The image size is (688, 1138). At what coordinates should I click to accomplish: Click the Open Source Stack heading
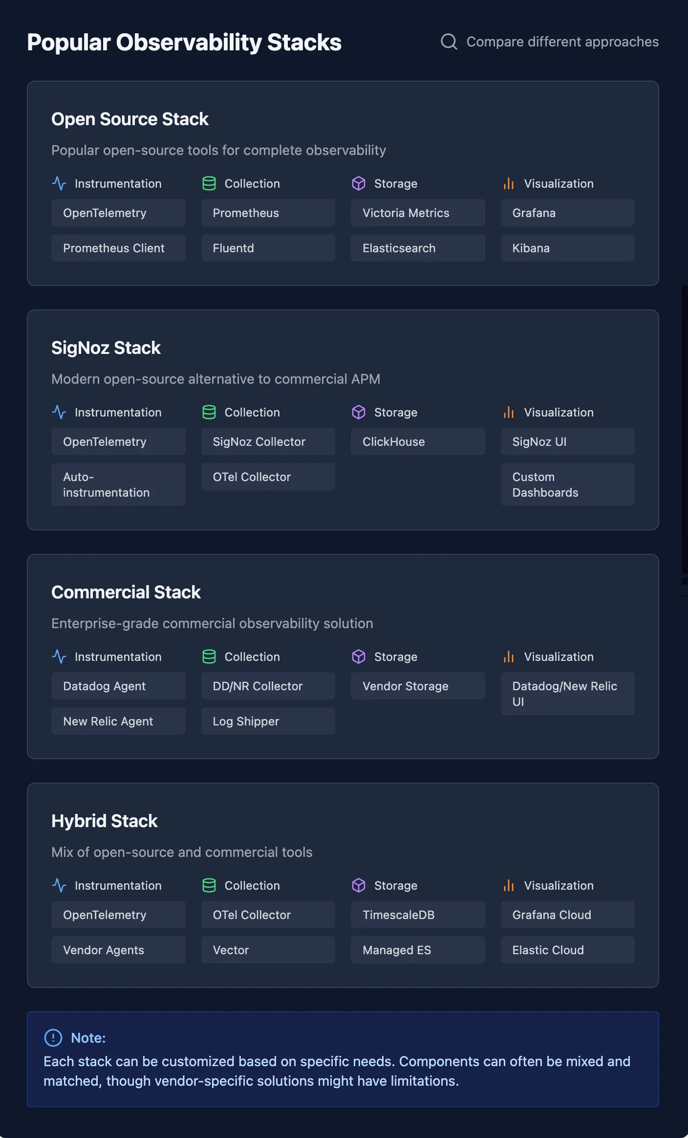coord(130,119)
